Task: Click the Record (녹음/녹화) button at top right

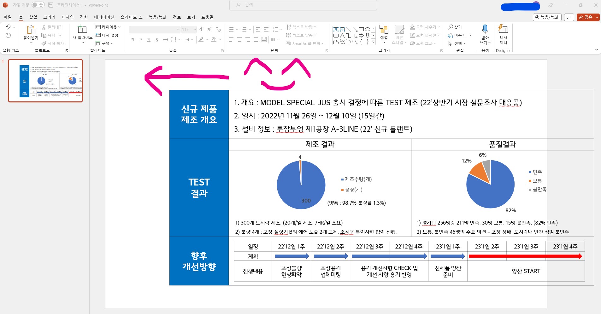Action: 547,17
